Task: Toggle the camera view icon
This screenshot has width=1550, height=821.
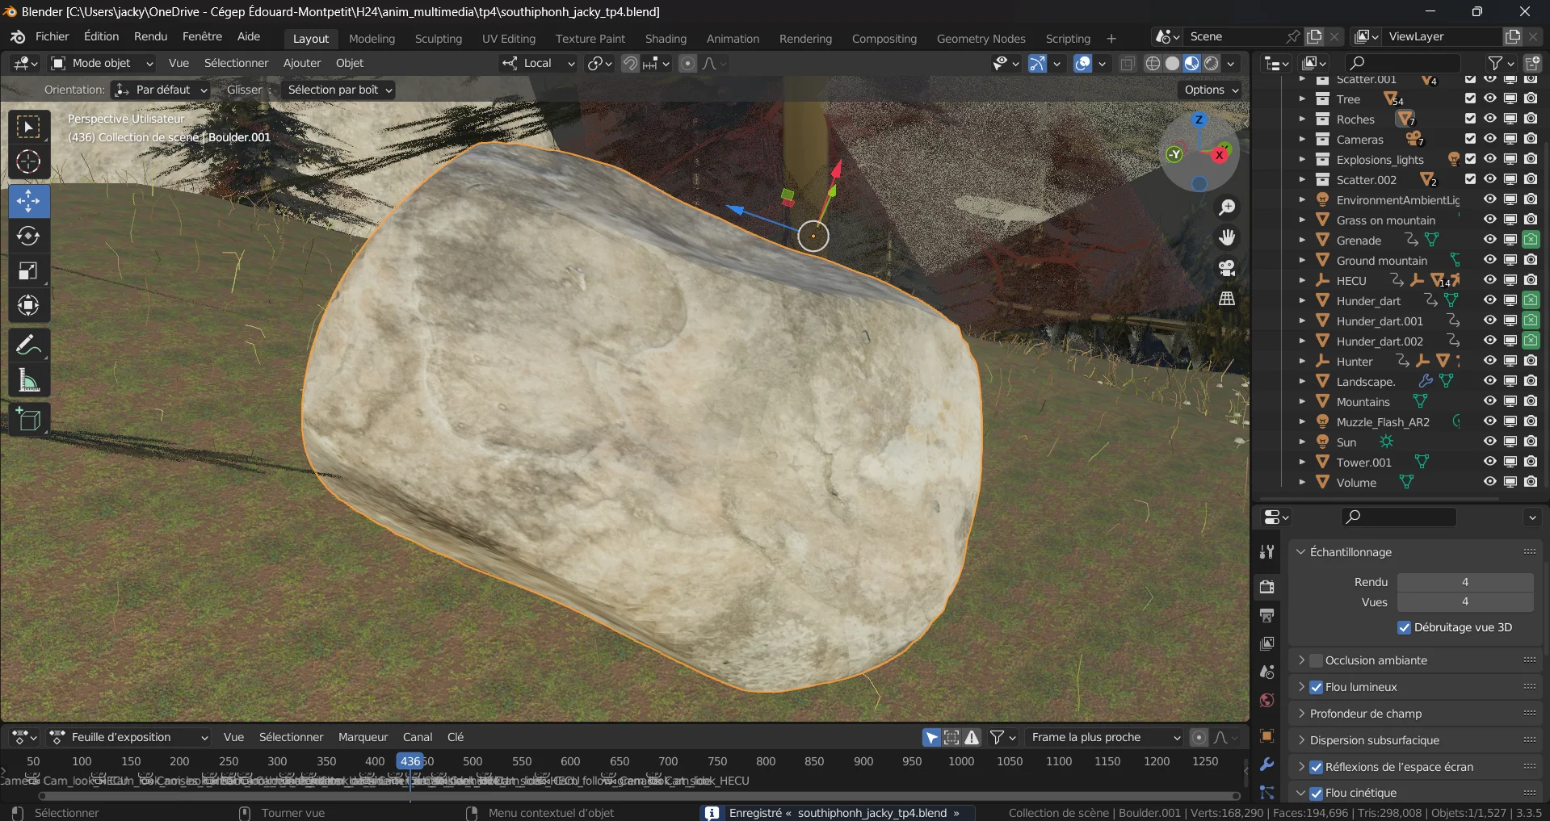Action: pos(1227,268)
